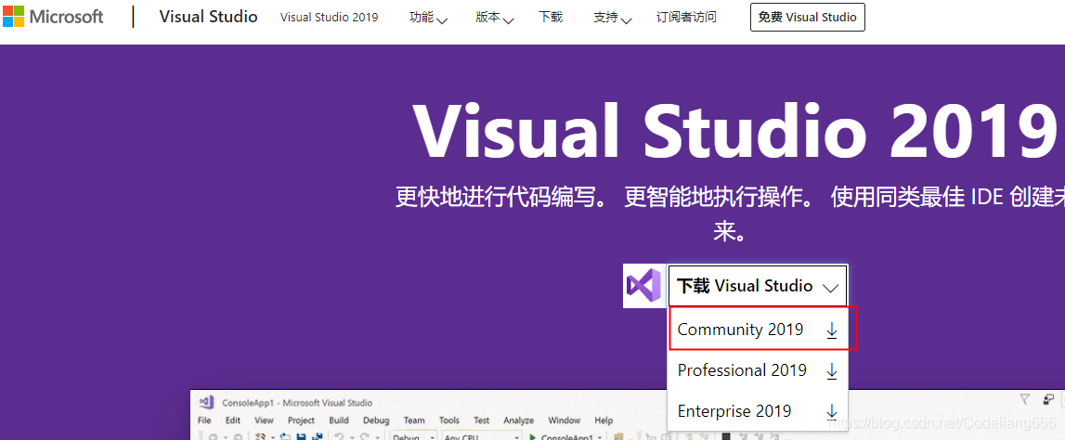The height and width of the screenshot is (440, 1065).
Task: Open the View menu in ConsoleApp1 window
Action: [265, 421]
